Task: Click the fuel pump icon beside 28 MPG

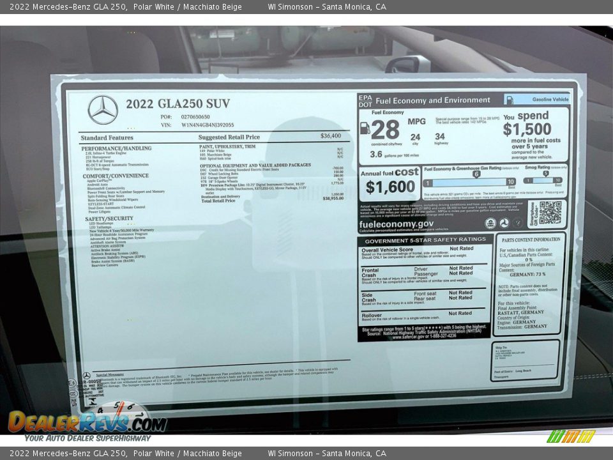Action: point(365,128)
